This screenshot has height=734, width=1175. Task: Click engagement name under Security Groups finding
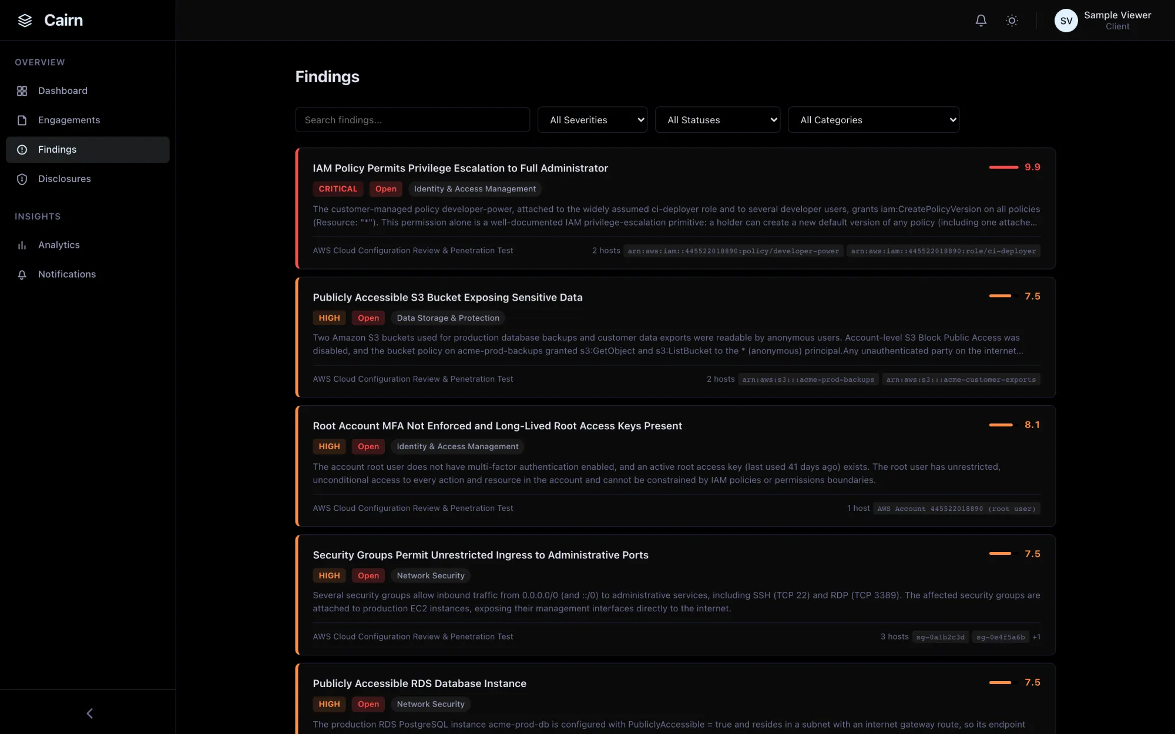click(x=413, y=637)
